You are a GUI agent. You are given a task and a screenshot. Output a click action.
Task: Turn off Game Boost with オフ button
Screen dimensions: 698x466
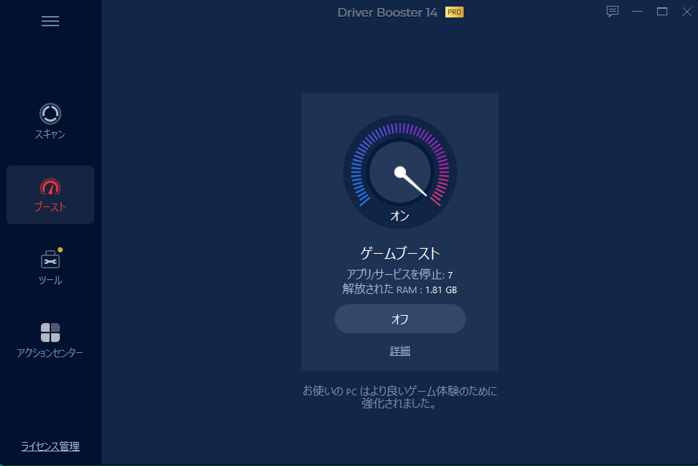click(x=400, y=319)
